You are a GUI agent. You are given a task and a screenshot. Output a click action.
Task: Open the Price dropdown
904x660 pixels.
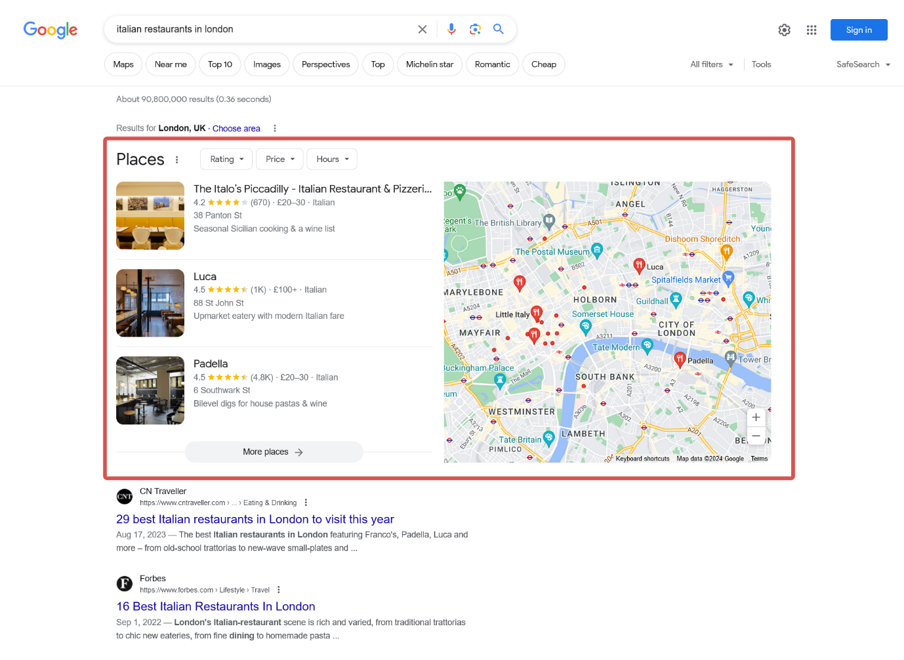279,159
